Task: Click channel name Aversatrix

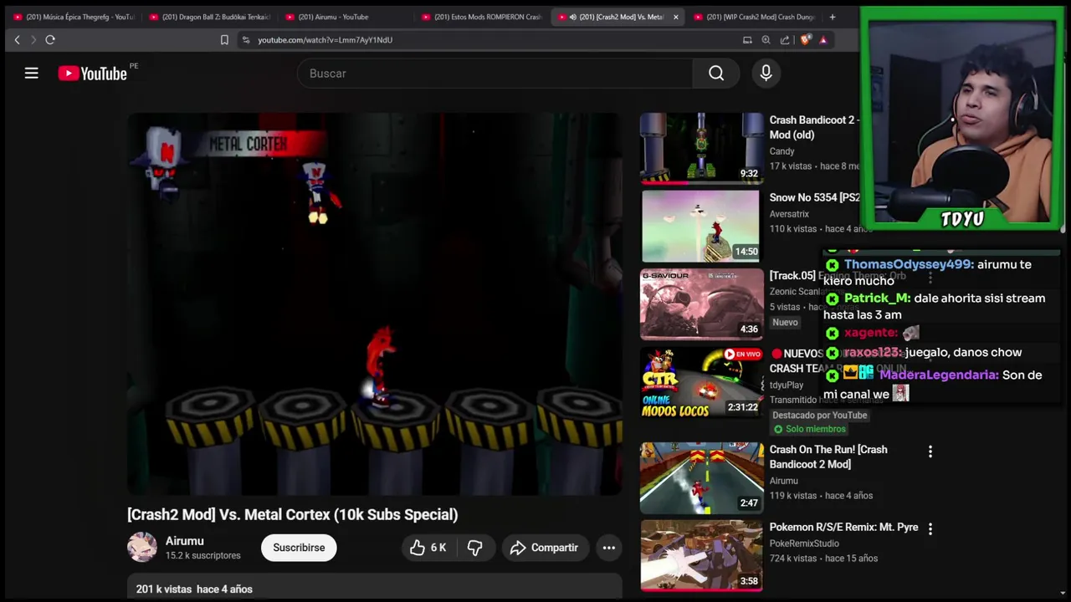Action: [x=792, y=214]
